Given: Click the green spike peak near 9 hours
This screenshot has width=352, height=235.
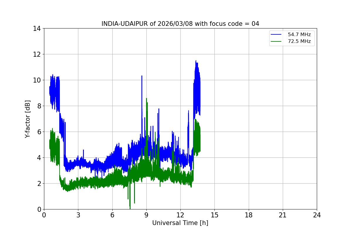Looking at the screenshot, I should coord(146,99).
